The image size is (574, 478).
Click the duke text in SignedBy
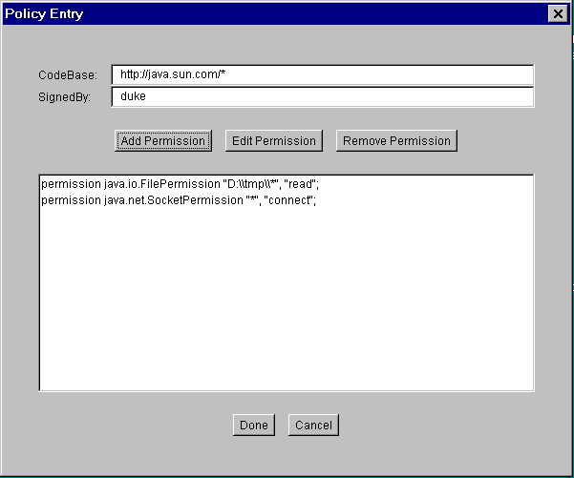[x=134, y=96]
